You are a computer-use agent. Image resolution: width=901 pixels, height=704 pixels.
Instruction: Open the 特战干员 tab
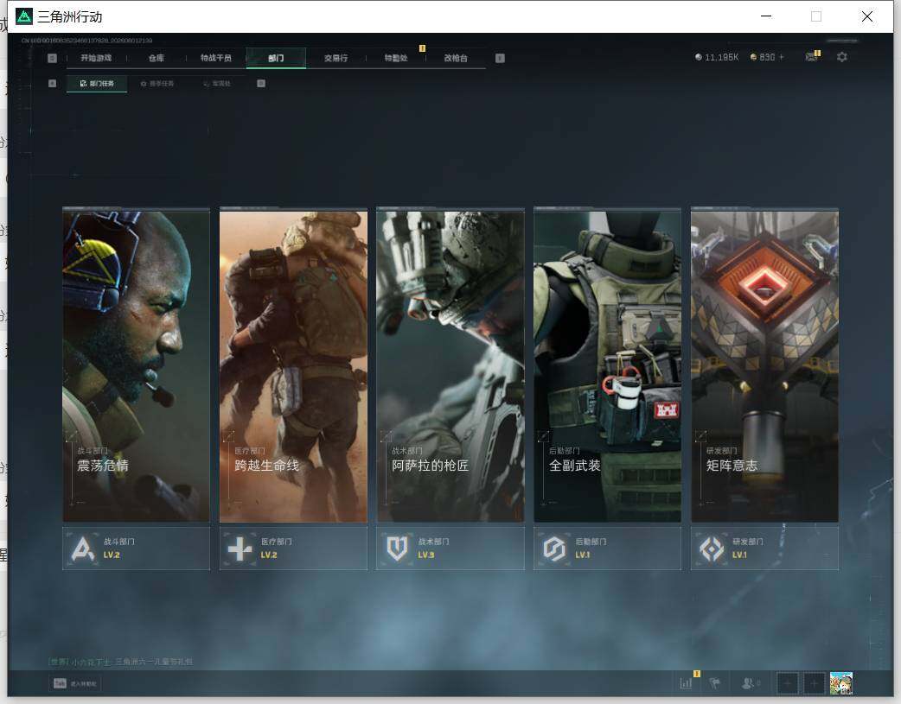coord(216,58)
